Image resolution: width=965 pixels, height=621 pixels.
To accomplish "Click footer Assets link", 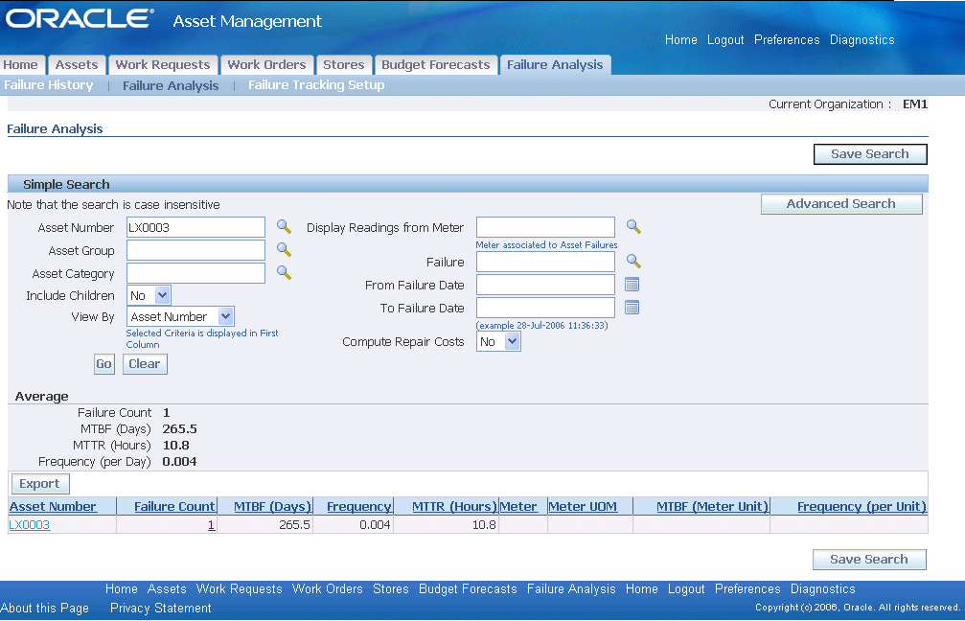I will (x=167, y=589).
